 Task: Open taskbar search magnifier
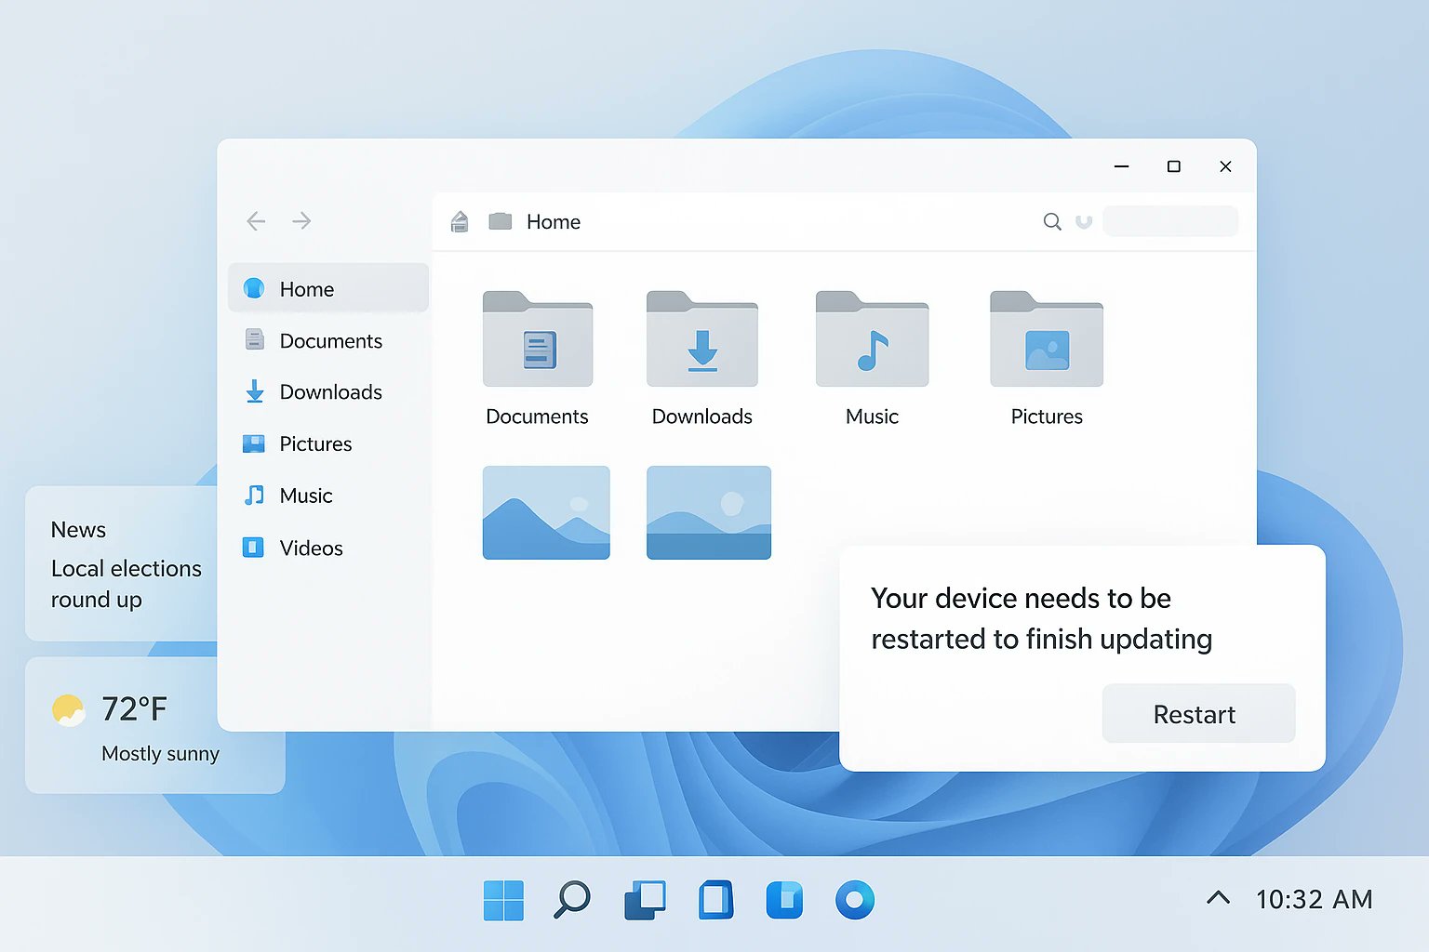tap(572, 900)
